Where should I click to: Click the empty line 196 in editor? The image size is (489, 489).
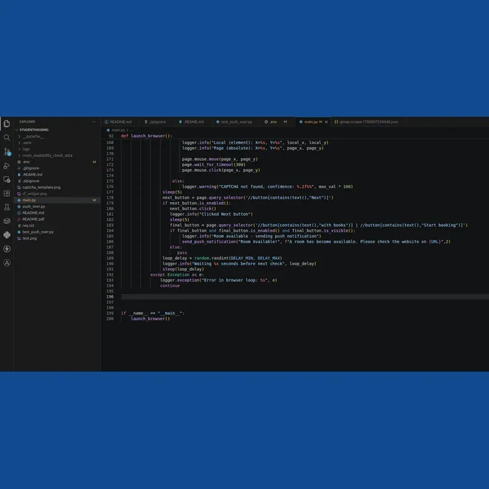tap(304, 296)
